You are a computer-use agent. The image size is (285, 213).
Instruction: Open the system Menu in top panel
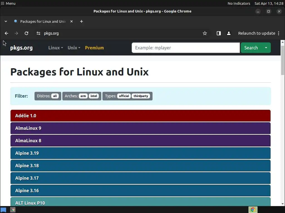pyautogui.click(x=8, y=3)
